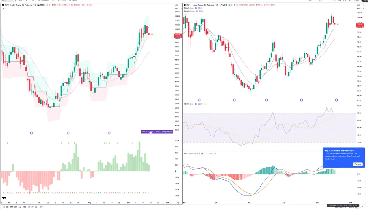The height and width of the screenshot is (209, 368).
Task: Show the All time range
Action: (x=36, y=207)
